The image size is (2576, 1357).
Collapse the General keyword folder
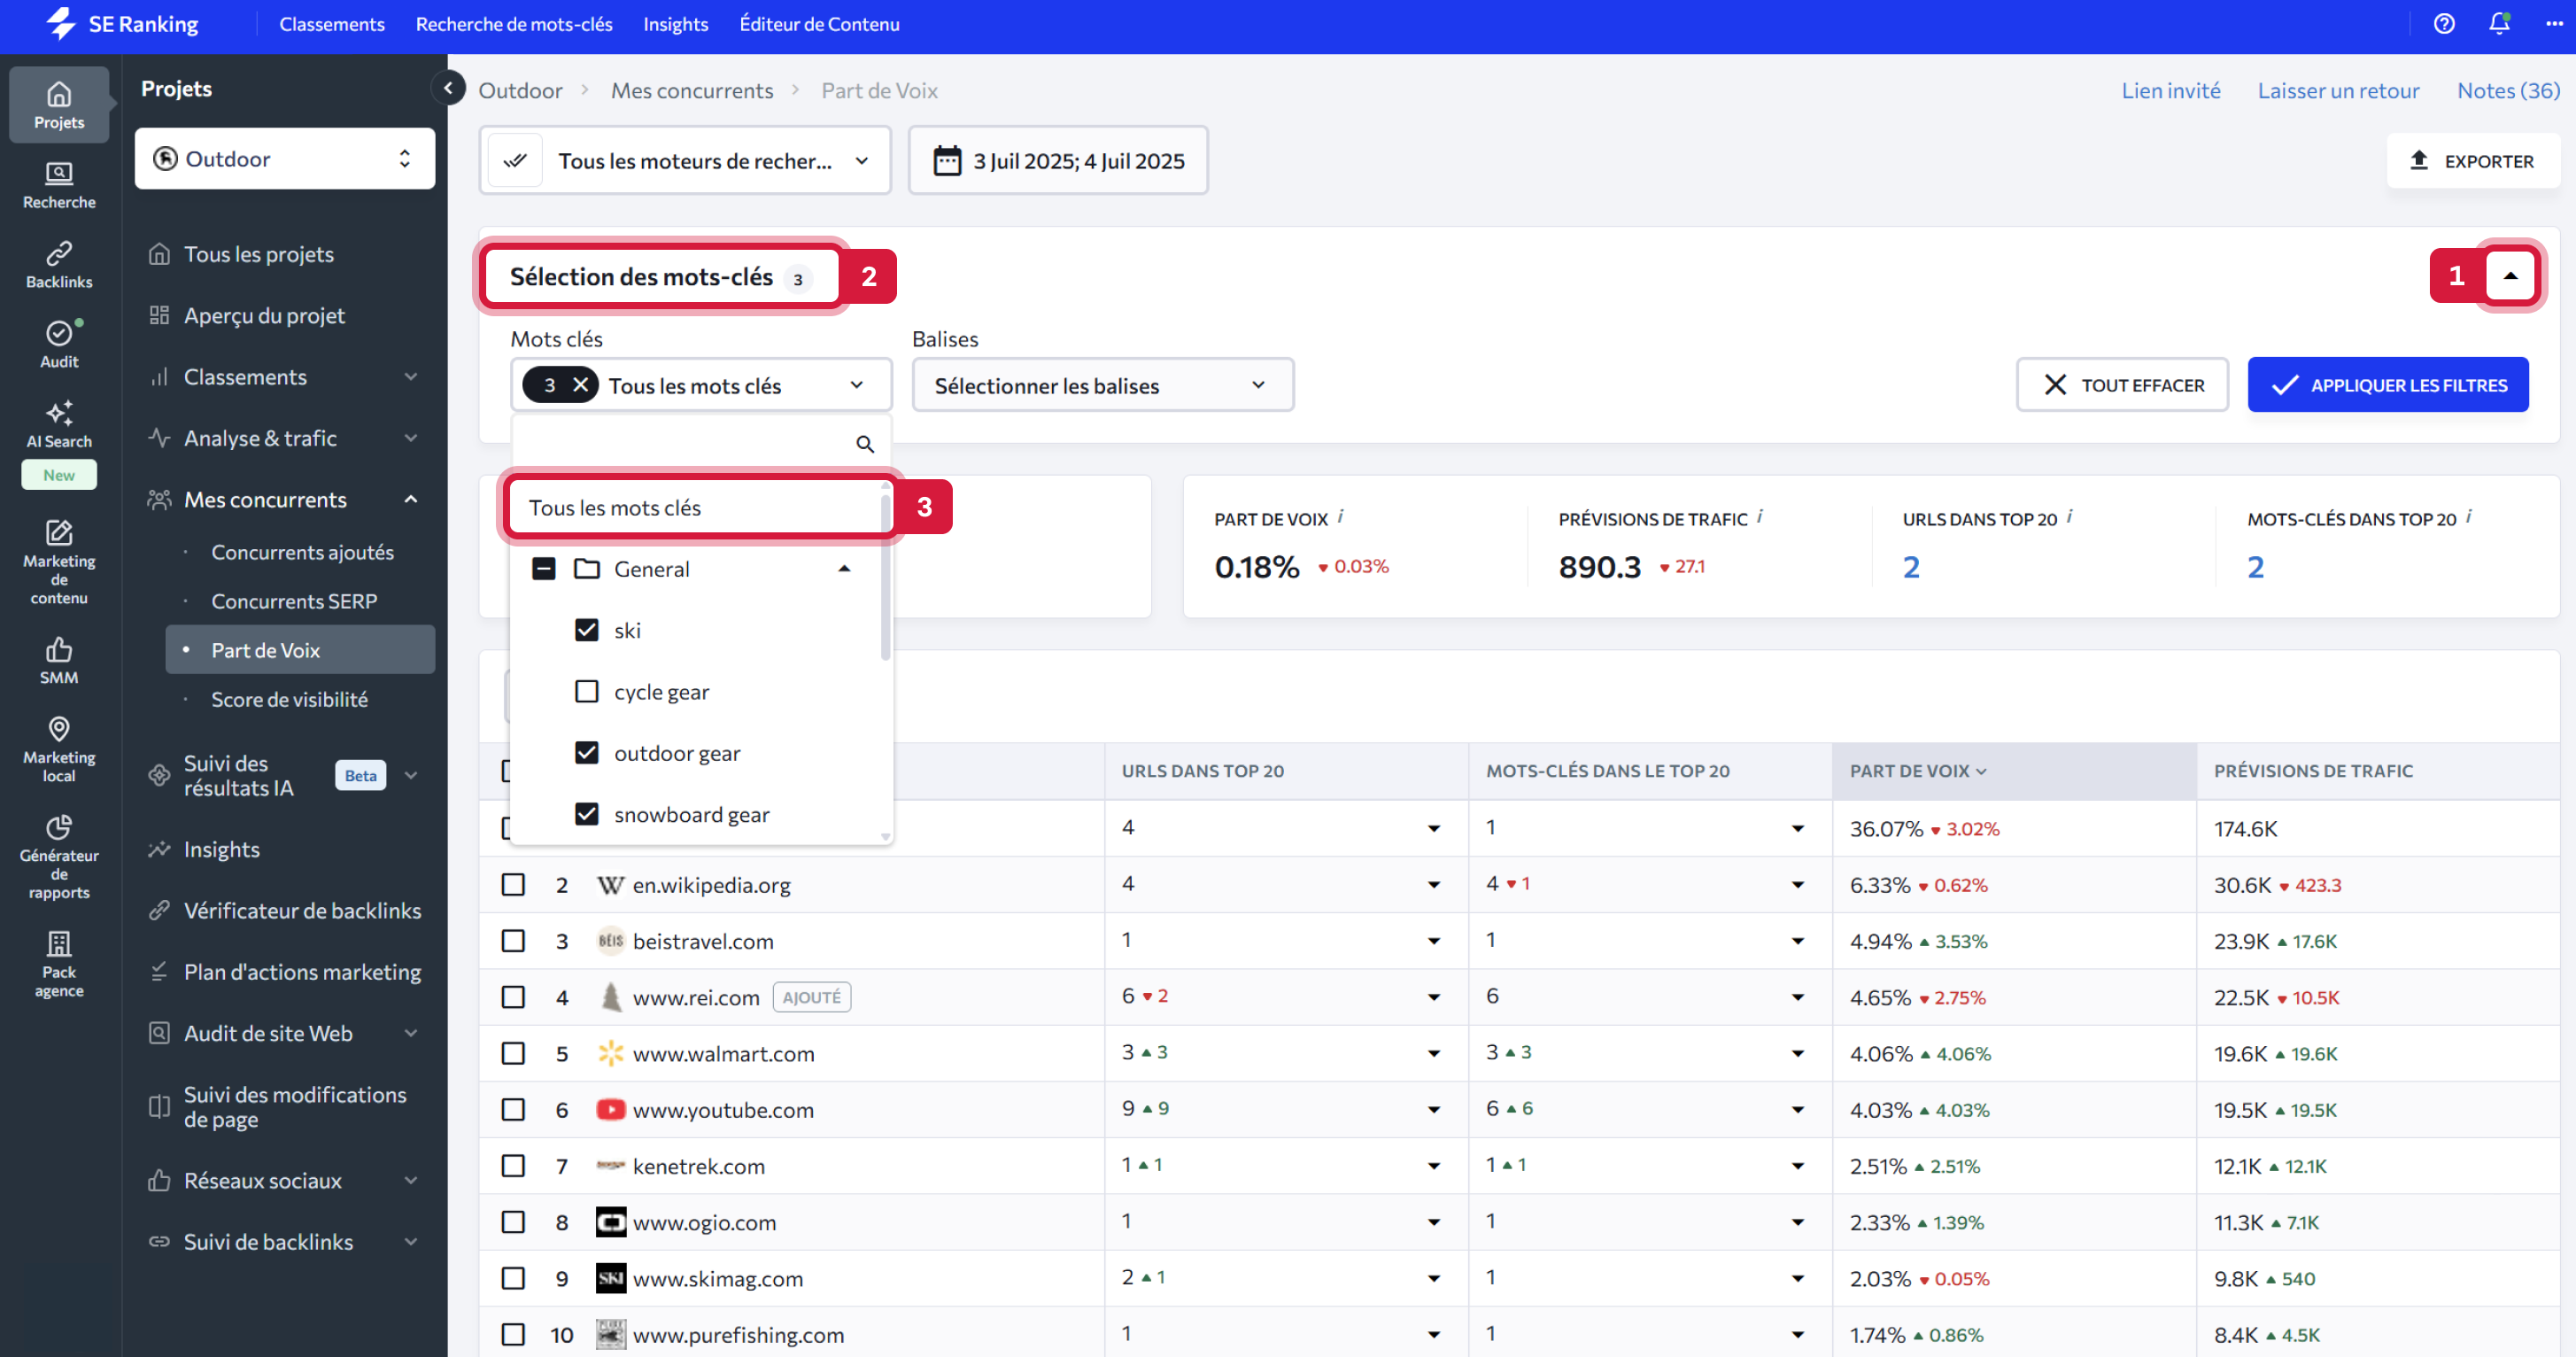point(844,569)
